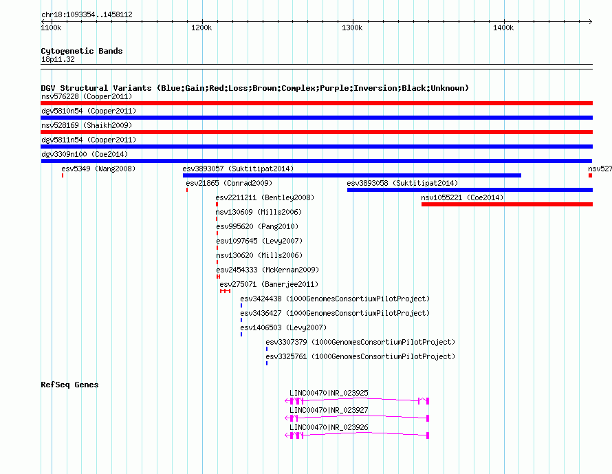Click the 1400k ruler position label
Screen dimensions: 612x474
pyautogui.click(x=503, y=28)
